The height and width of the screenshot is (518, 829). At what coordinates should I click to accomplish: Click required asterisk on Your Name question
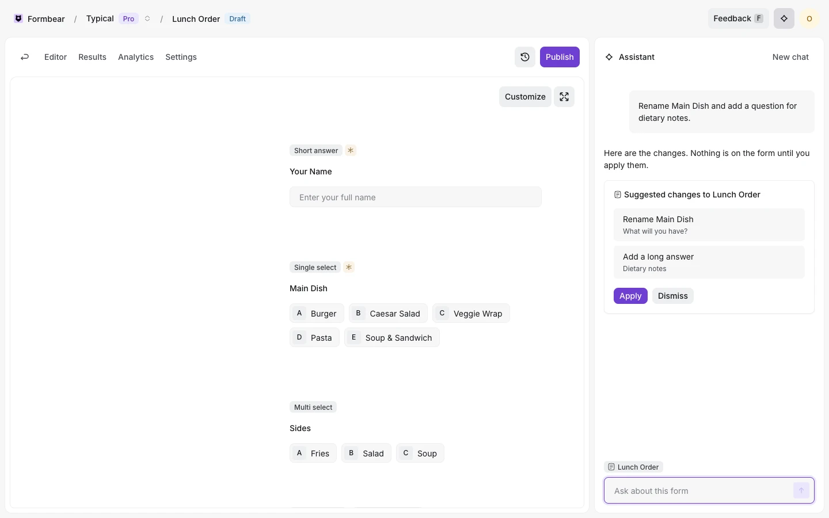point(351,150)
